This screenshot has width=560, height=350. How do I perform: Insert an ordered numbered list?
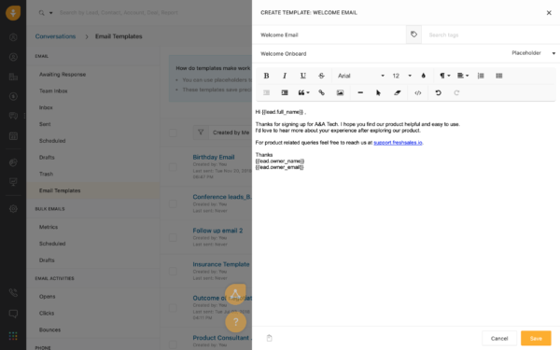[481, 76]
